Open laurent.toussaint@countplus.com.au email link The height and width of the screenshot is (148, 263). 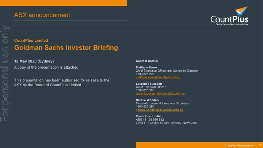coord(160,94)
